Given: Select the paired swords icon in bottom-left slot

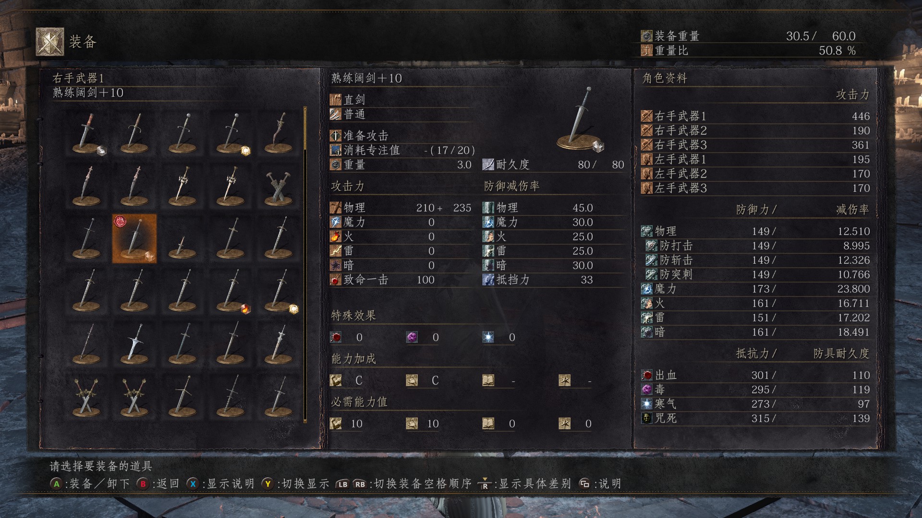Looking at the screenshot, I should [x=86, y=396].
